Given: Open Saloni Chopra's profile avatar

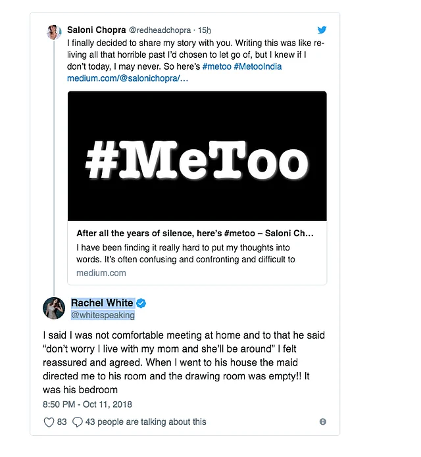Looking at the screenshot, I should 54,32.
